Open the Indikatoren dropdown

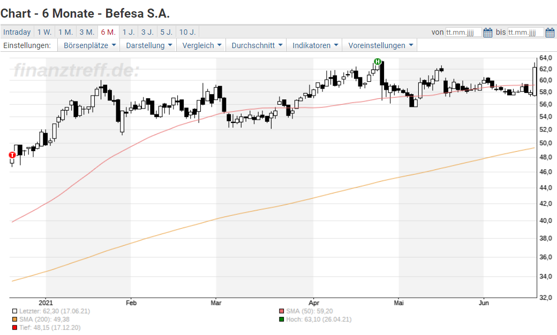tap(315, 45)
